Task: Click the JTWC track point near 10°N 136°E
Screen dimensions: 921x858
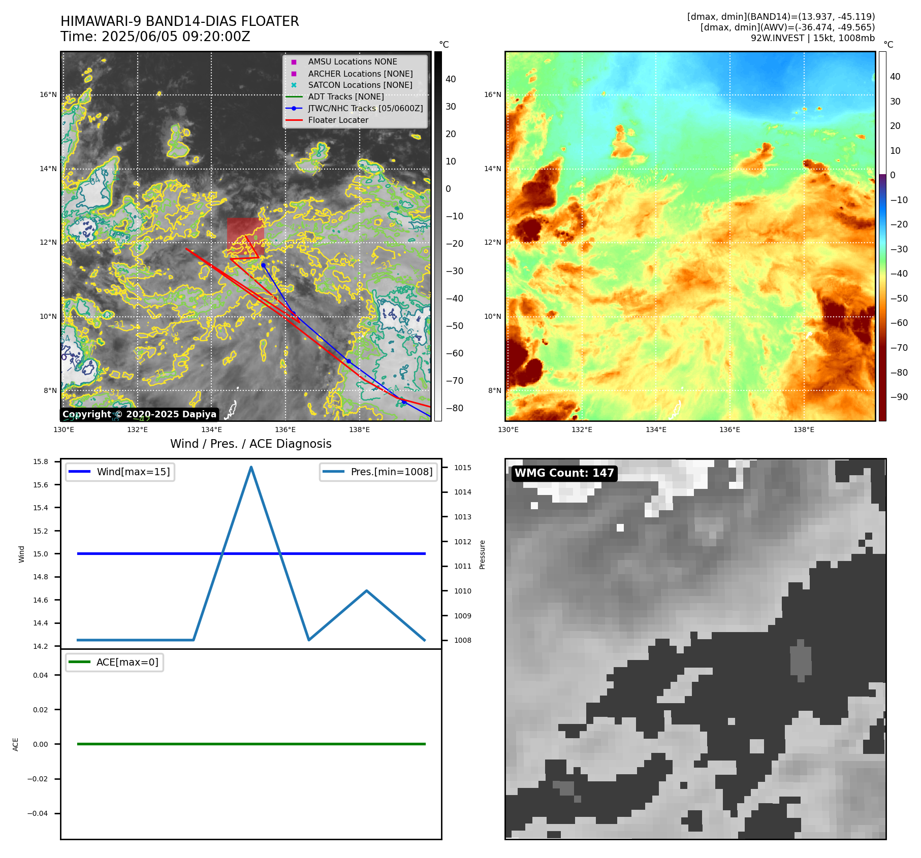Action: pyautogui.click(x=293, y=313)
